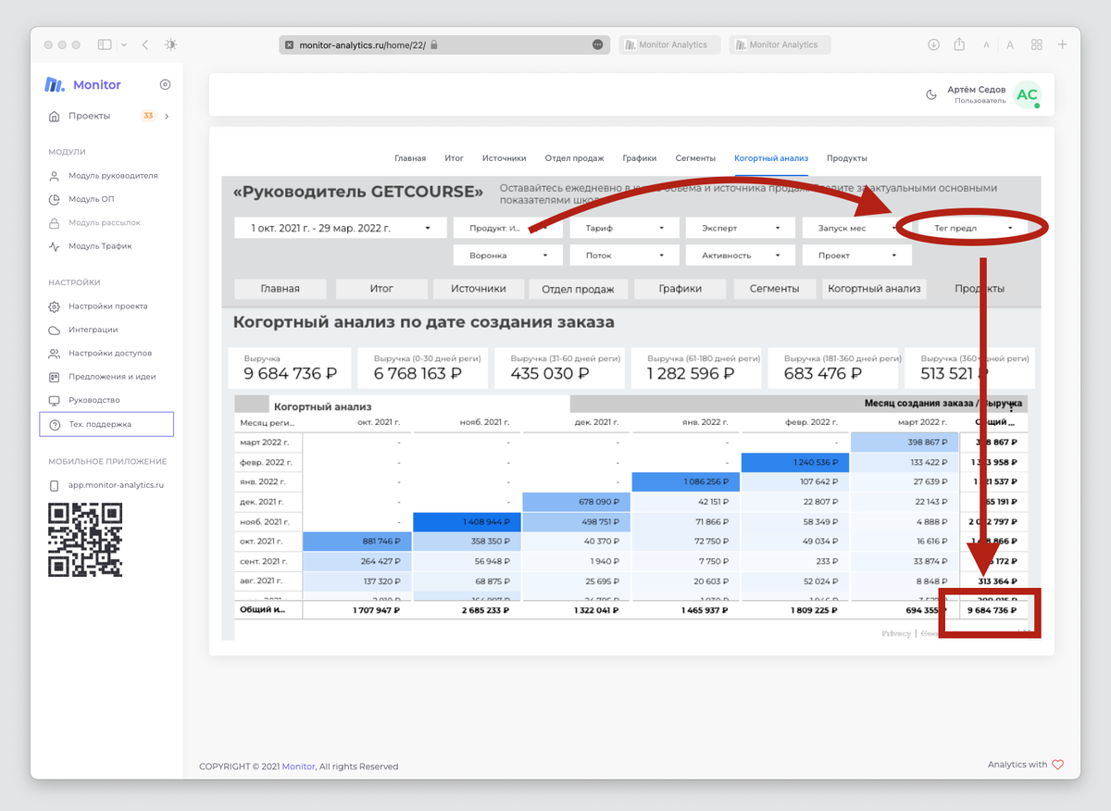
Task: Expand the Проекты chevron arrow
Action: click(x=167, y=116)
